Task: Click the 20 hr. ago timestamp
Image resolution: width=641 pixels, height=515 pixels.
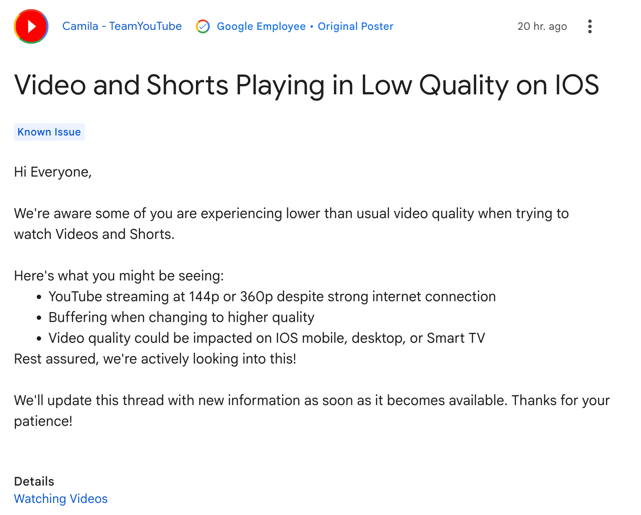Action: (542, 26)
